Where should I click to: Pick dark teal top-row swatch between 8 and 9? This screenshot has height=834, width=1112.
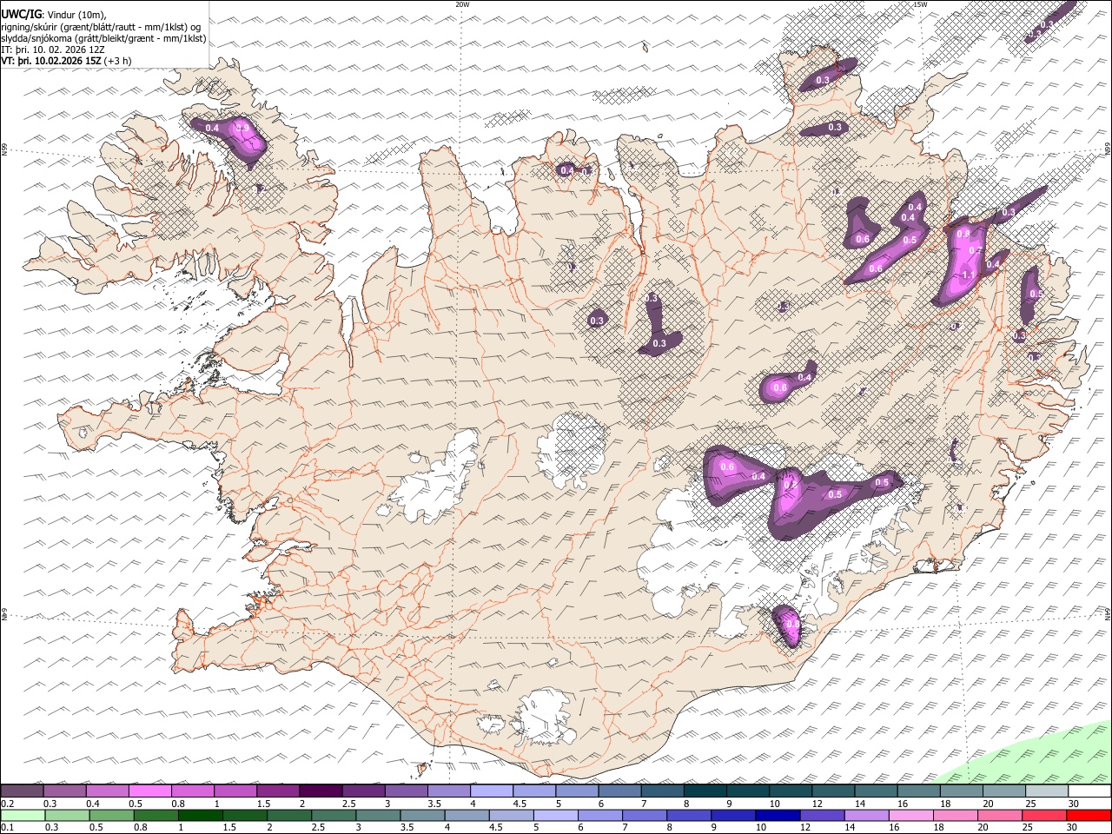click(705, 791)
